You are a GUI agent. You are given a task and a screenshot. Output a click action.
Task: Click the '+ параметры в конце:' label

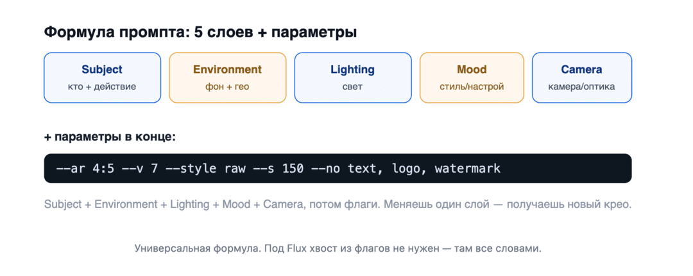110,137
